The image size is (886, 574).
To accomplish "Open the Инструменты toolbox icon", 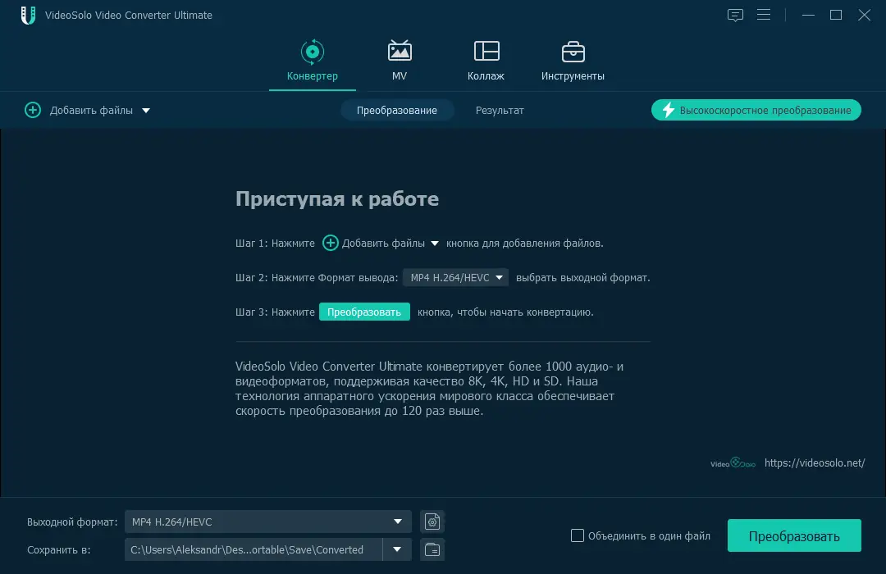I will 573,51.
